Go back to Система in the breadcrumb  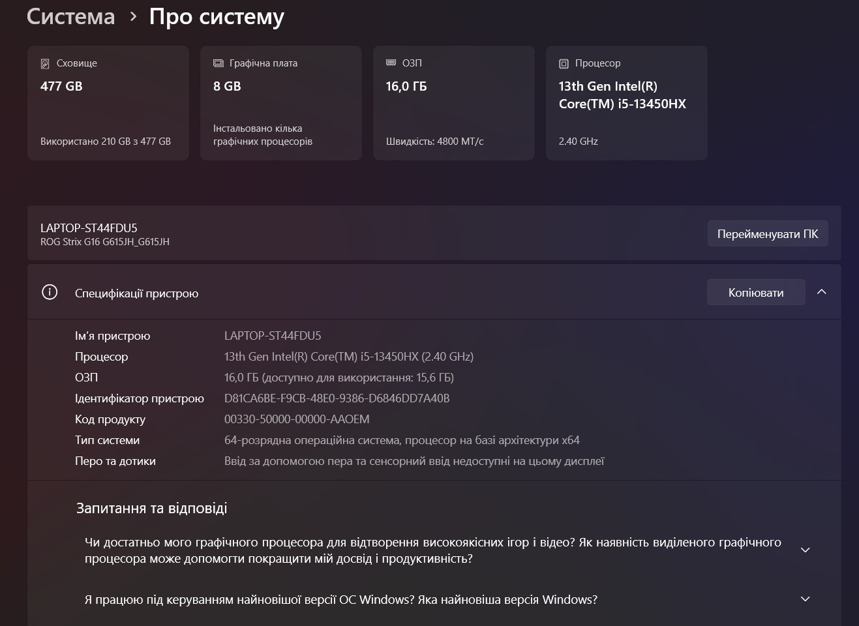coord(70,16)
